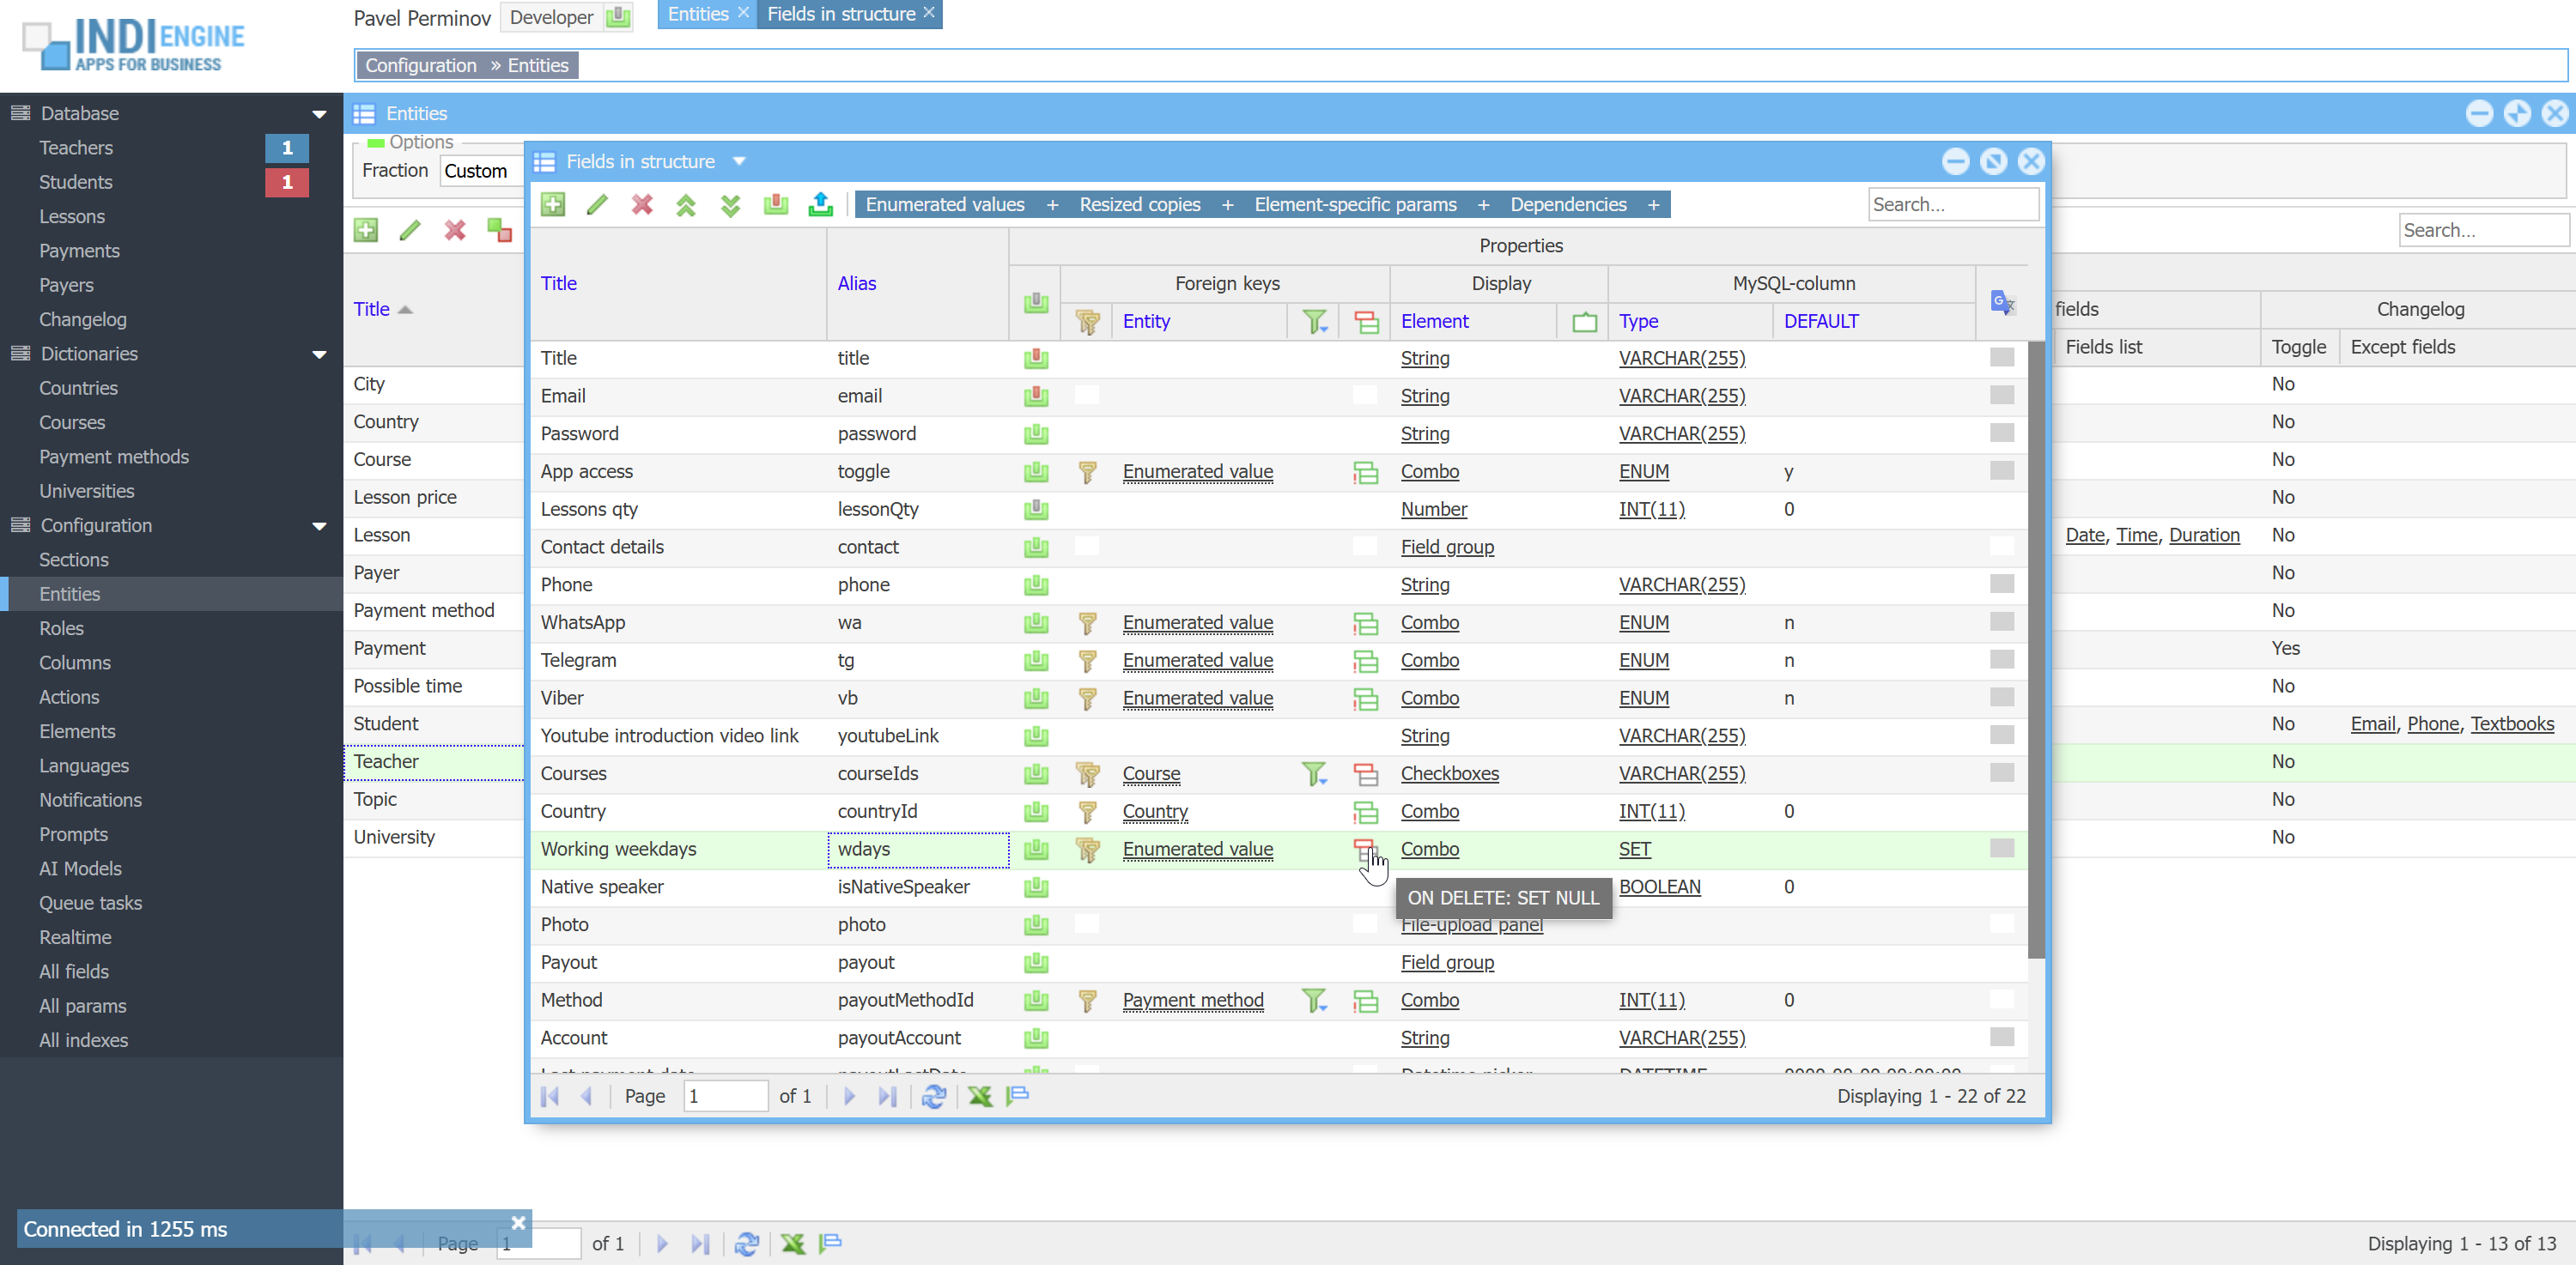Click the Fields in structure grid vertical scrollbar
2576x1265 pixels.
coord(2035,650)
